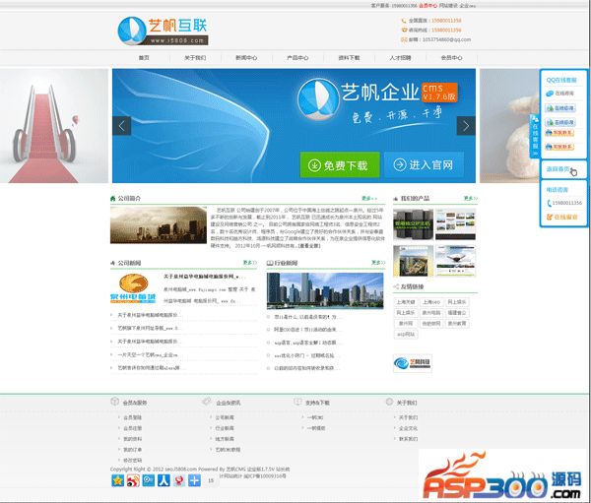Click the 查看全部 link in company intro
591x503 pixels.
(309, 246)
